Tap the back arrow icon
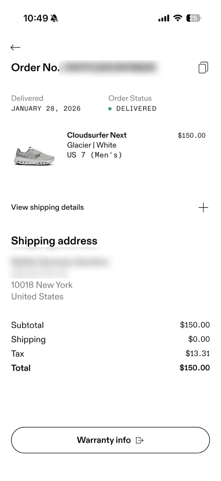 (15, 47)
